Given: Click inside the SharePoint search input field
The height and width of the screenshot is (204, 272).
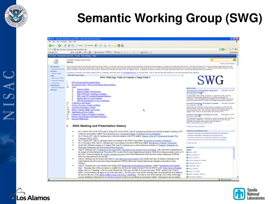Looking at the screenshot, I should pos(223,60).
